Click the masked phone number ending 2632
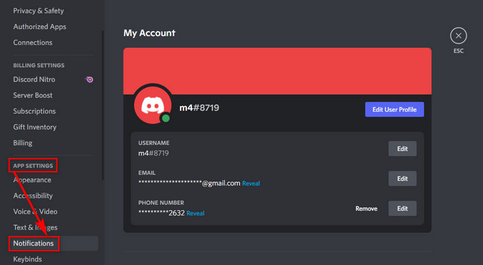 (x=161, y=213)
